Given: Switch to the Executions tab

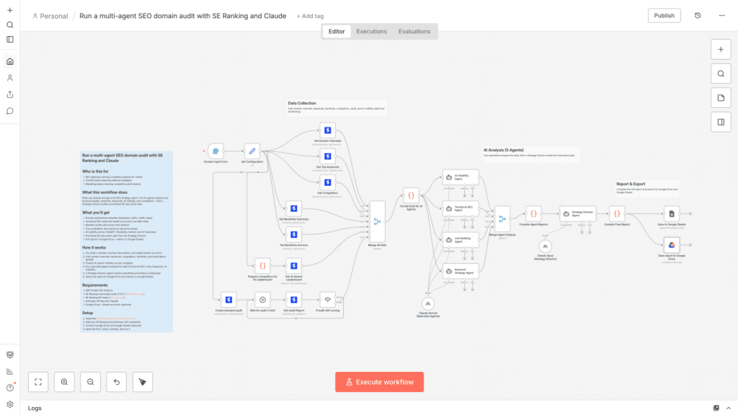Looking at the screenshot, I should pyautogui.click(x=371, y=32).
